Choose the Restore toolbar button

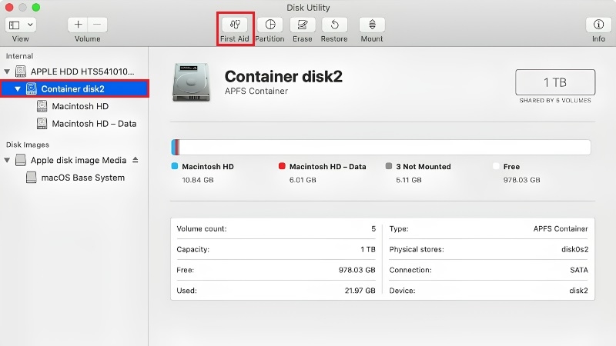[x=334, y=25]
